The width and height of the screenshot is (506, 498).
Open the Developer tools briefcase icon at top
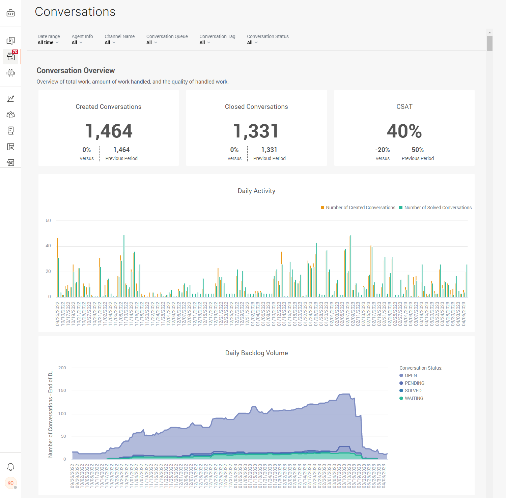click(x=10, y=13)
